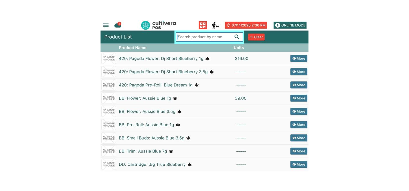The height and width of the screenshot is (191, 409).
Task: Click the 39.00 units value
Action: [241, 98]
